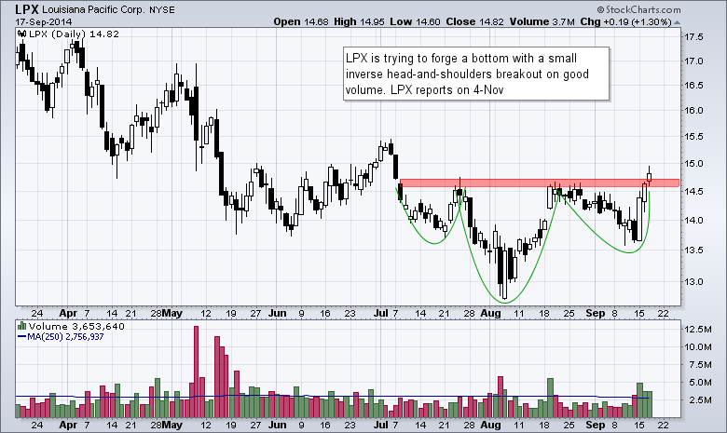727x433 pixels.
Task: Click the Volume 3.7M header value
Action: point(542,21)
